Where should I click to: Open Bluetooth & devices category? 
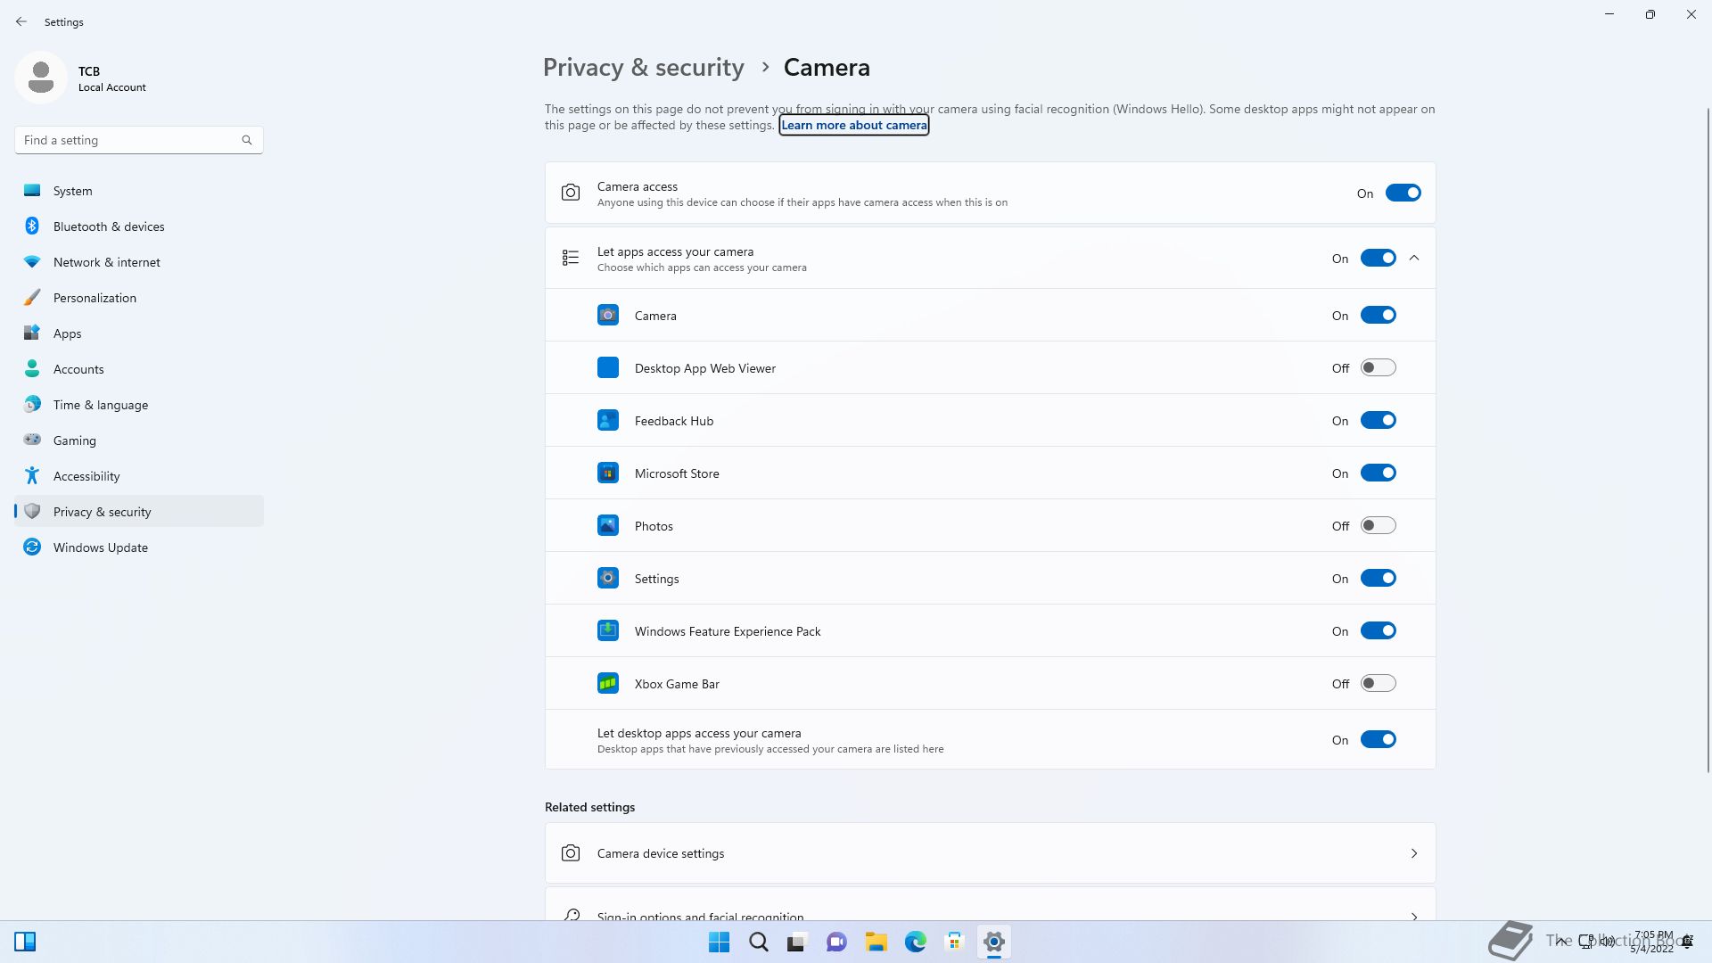139,226
